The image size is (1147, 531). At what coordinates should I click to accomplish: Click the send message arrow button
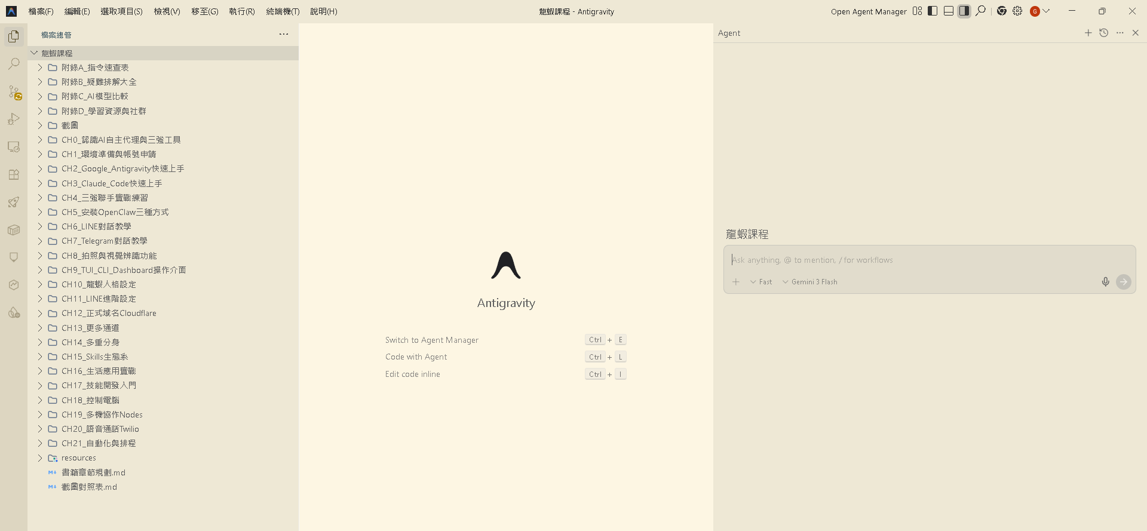tap(1124, 282)
